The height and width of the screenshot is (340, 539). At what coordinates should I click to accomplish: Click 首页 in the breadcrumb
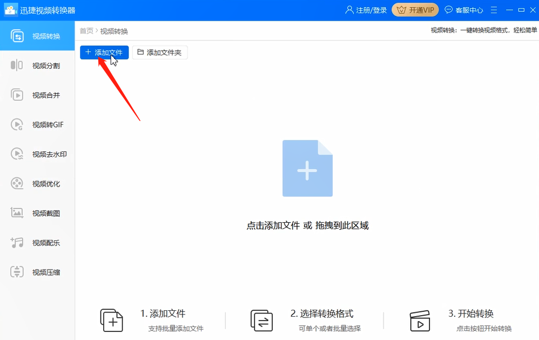86,30
